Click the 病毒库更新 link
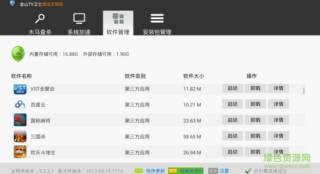Screen dimensions: 320x174 191,171
